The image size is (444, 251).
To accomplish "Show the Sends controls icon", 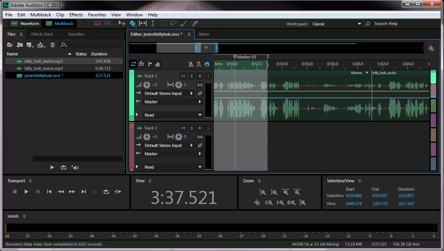I will pos(150,64).
